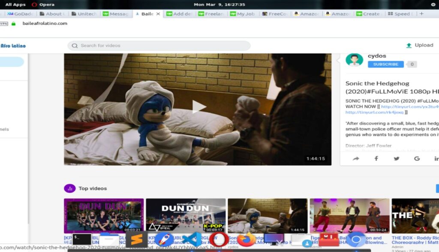
Task: Open the DUN DUN K-POP video thumbnail
Action: pyautogui.click(x=186, y=216)
